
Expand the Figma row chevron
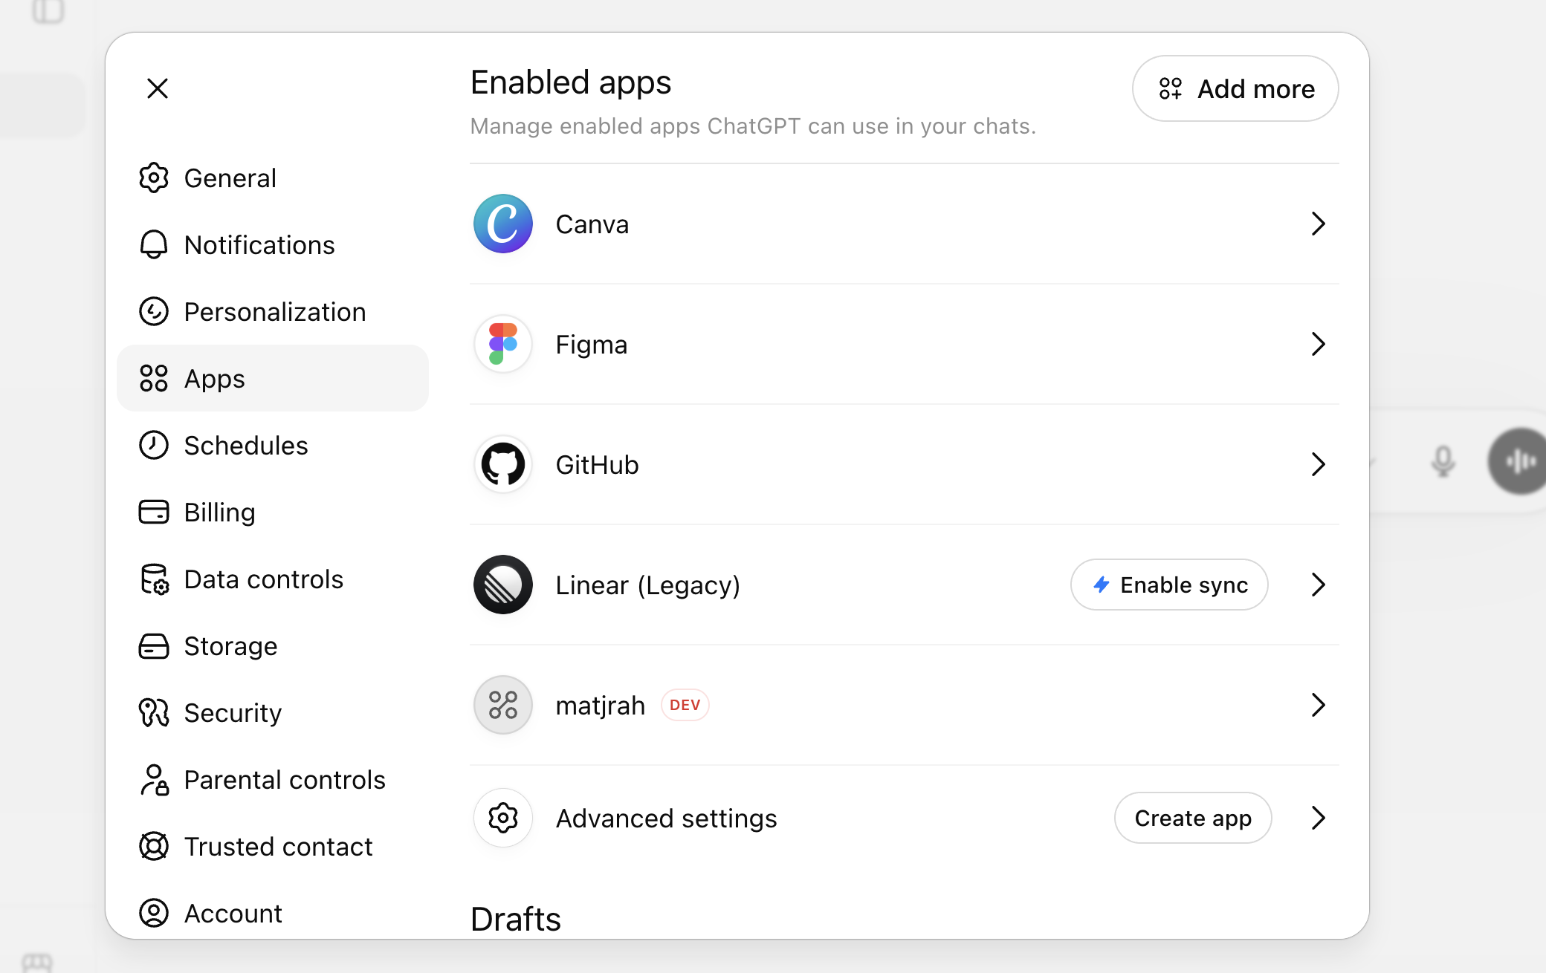coord(1318,344)
